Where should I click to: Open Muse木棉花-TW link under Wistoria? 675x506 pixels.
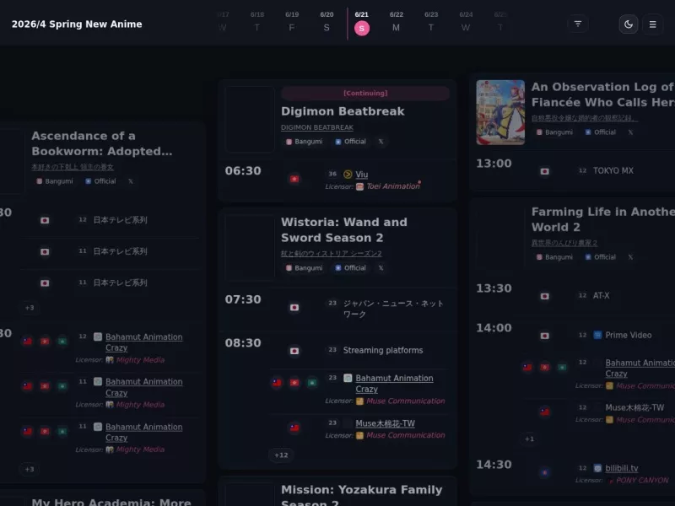click(385, 423)
